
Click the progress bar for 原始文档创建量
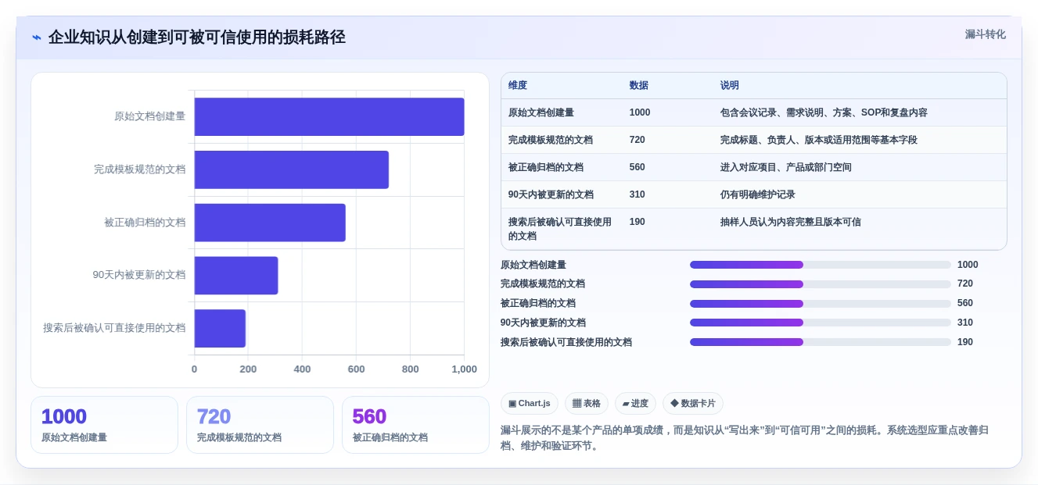coord(821,265)
